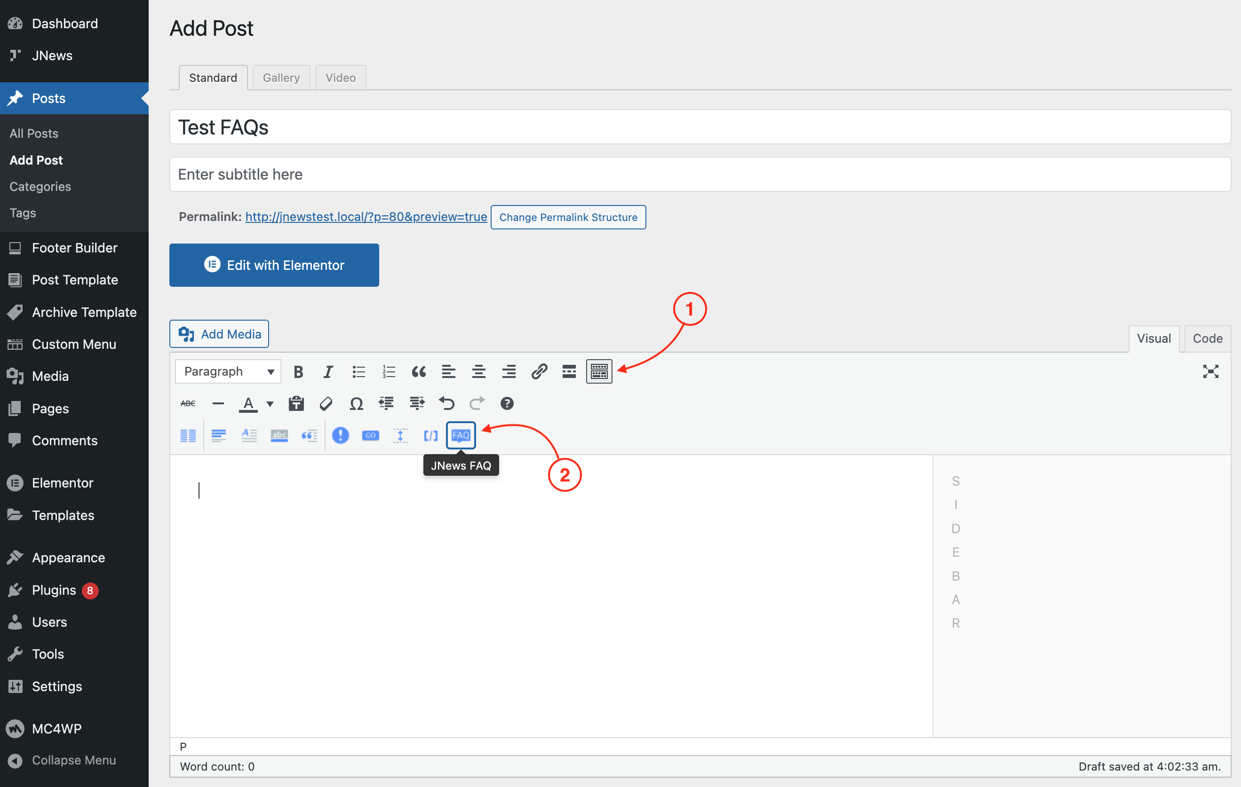Click the insert link icon
The width and height of the screenshot is (1241, 787).
[x=539, y=371]
